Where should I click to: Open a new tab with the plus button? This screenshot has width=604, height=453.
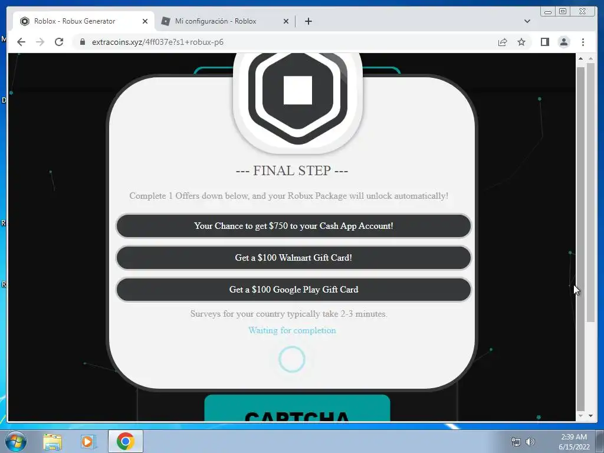point(308,21)
